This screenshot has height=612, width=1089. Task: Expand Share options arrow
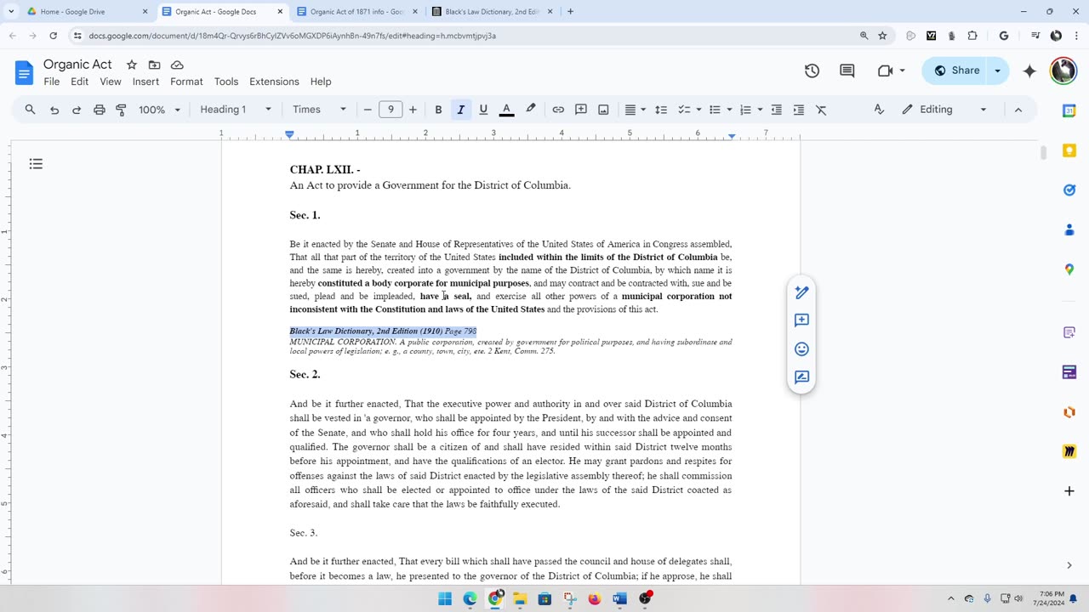click(x=997, y=71)
